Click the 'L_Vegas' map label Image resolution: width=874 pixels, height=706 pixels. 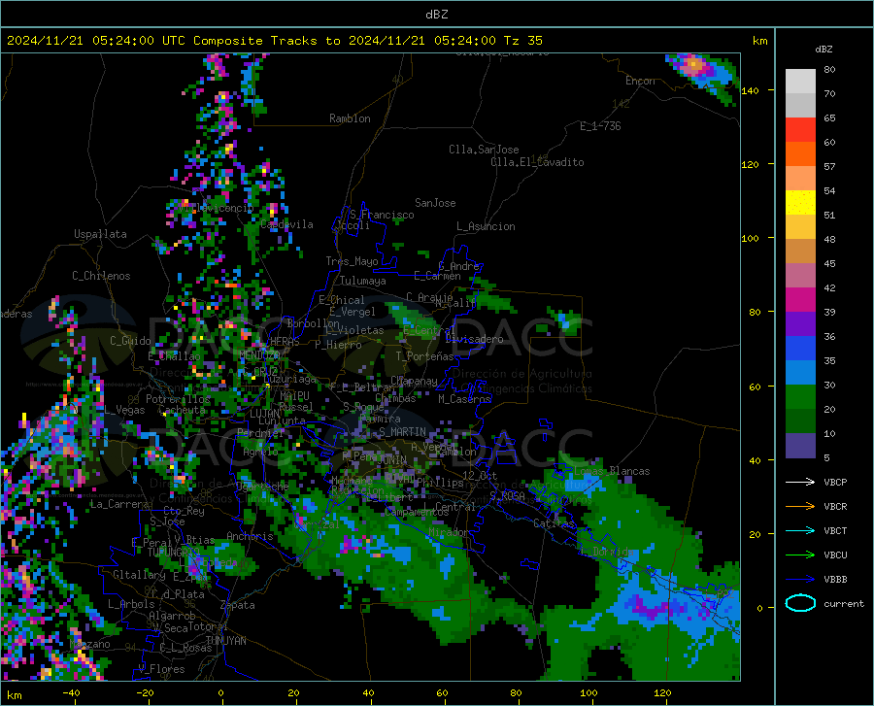pos(124,410)
